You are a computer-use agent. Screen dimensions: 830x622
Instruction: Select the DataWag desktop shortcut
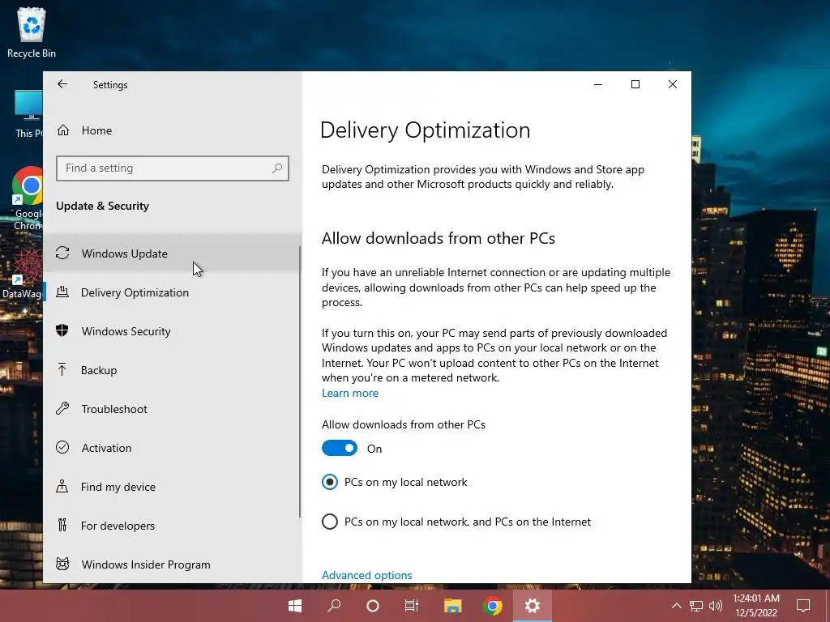click(x=22, y=274)
